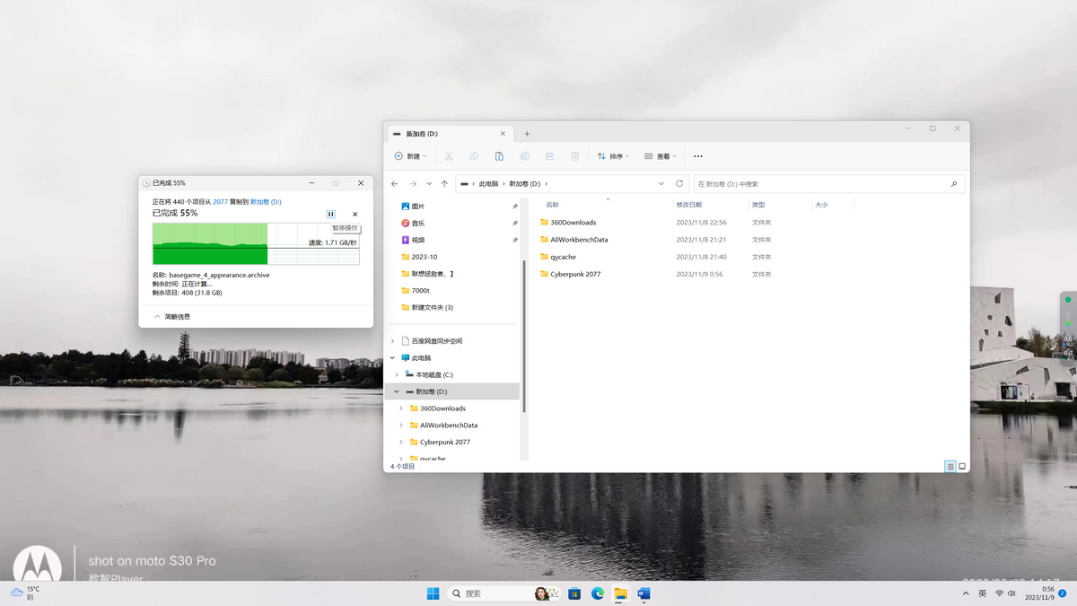The height and width of the screenshot is (606, 1077).
Task: Open the blue 2077 source link
Action: point(220,202)
